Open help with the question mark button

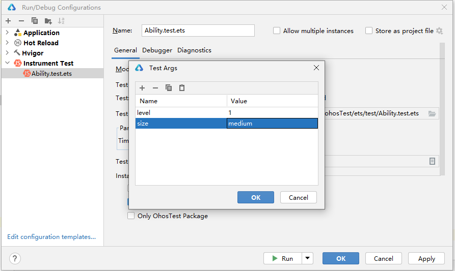[x=15, y=258]
